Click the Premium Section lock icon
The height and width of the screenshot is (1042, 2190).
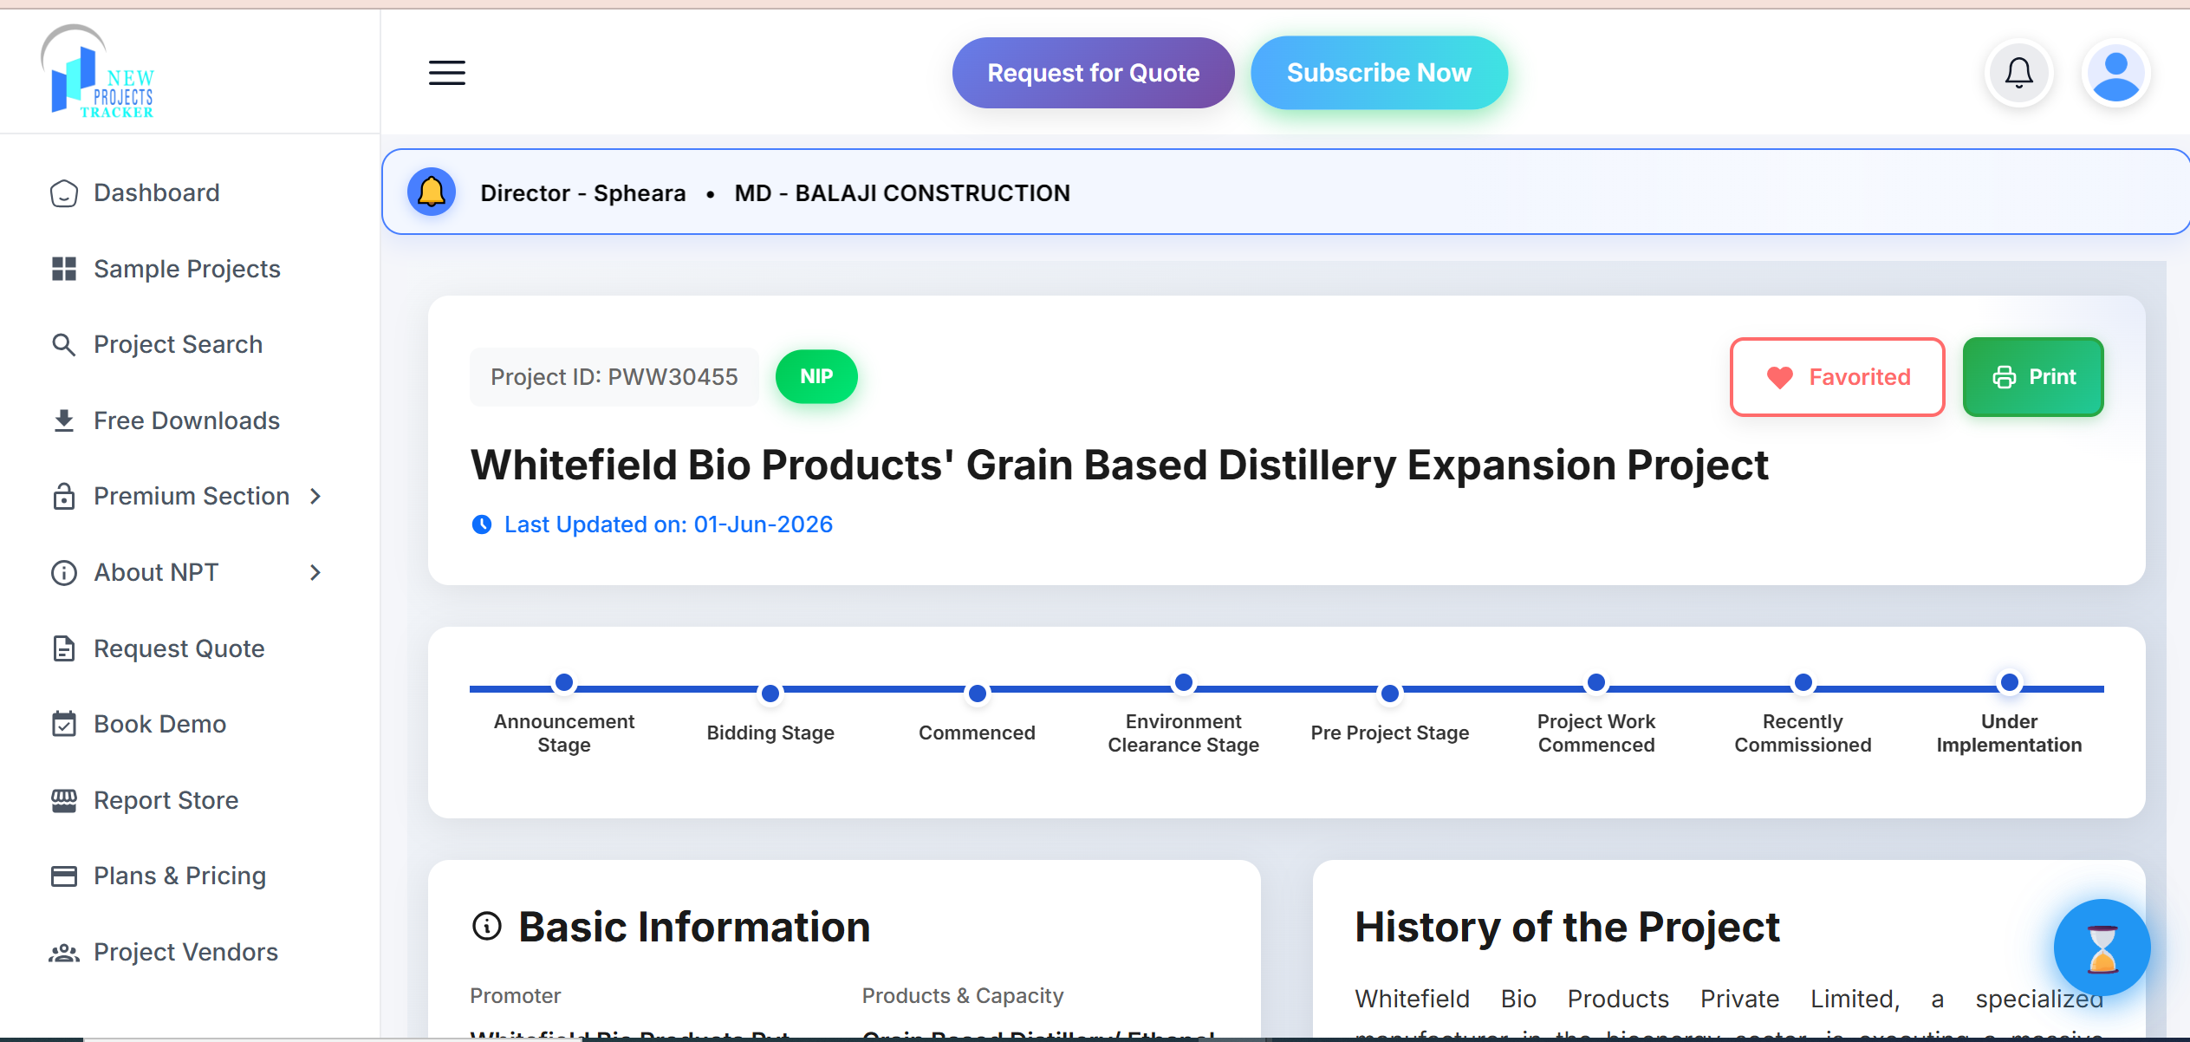64,497
